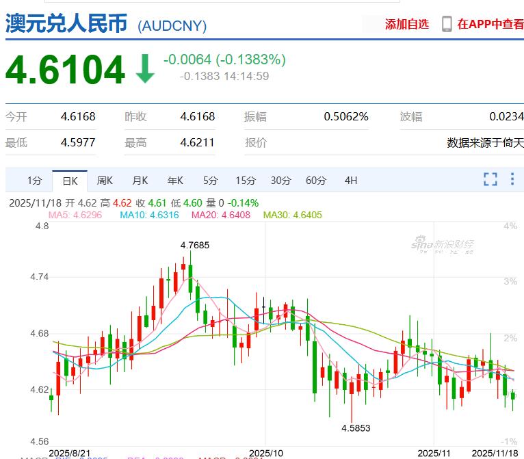
Task: Toggle the MA5 moving average legend
Action: tap(75, 215)
